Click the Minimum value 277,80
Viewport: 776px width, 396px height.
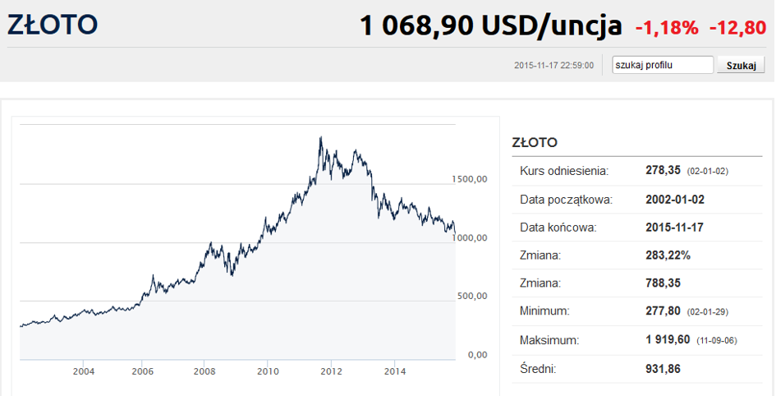(x=662, y=311)
